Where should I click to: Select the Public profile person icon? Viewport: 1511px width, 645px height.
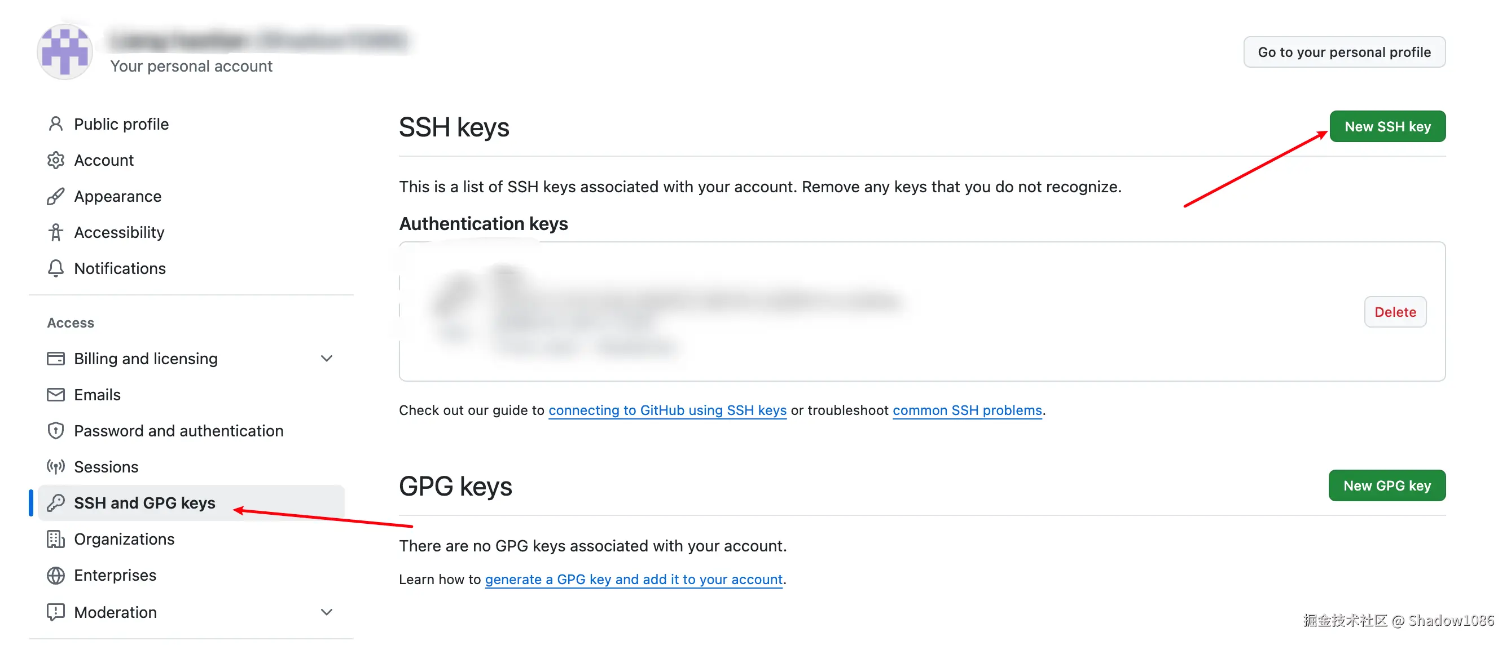pos(56,123)
